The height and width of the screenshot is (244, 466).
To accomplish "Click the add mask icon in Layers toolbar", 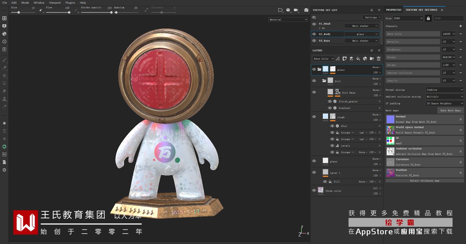I will point(345,59).
